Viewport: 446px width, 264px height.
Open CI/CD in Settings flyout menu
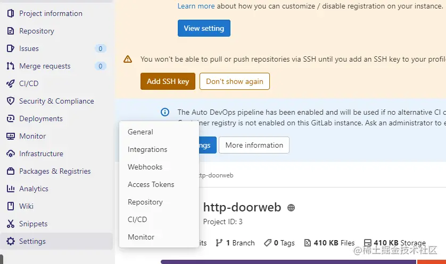tap(159, 219)
